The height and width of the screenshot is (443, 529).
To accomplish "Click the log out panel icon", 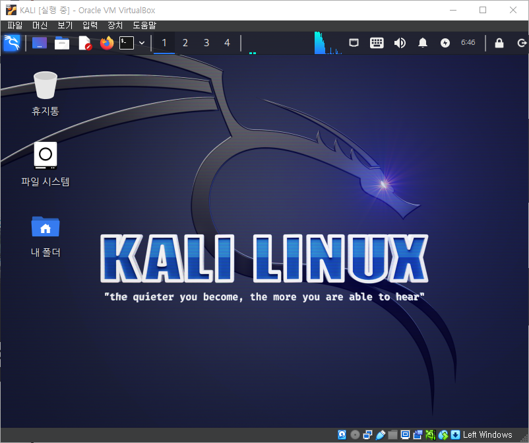I will click(522, 43).
